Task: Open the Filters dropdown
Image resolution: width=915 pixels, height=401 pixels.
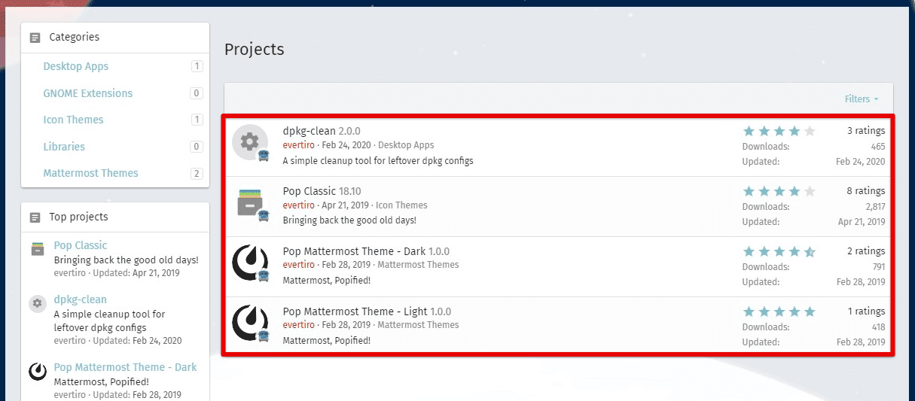Action: [x=862, y=99]
